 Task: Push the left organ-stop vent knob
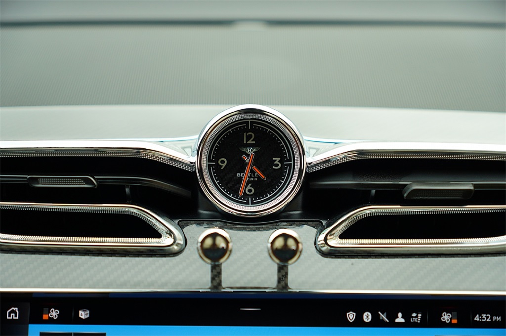[x=214, y=246]
